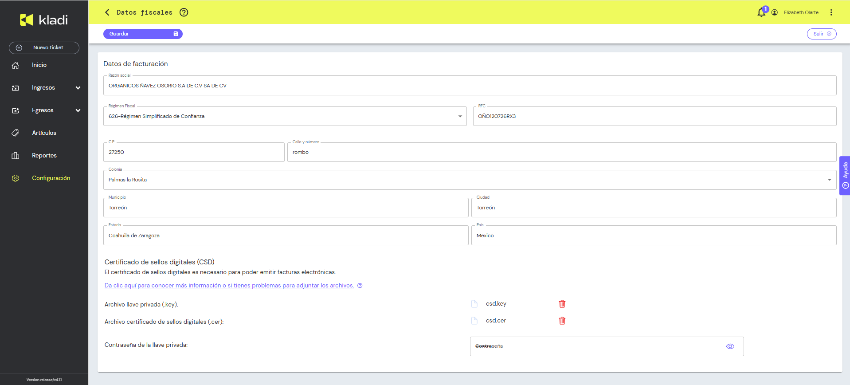Click the Version release/v4.1.1 label
Screen dimensions: 850x385
click(x=44, y=380)
